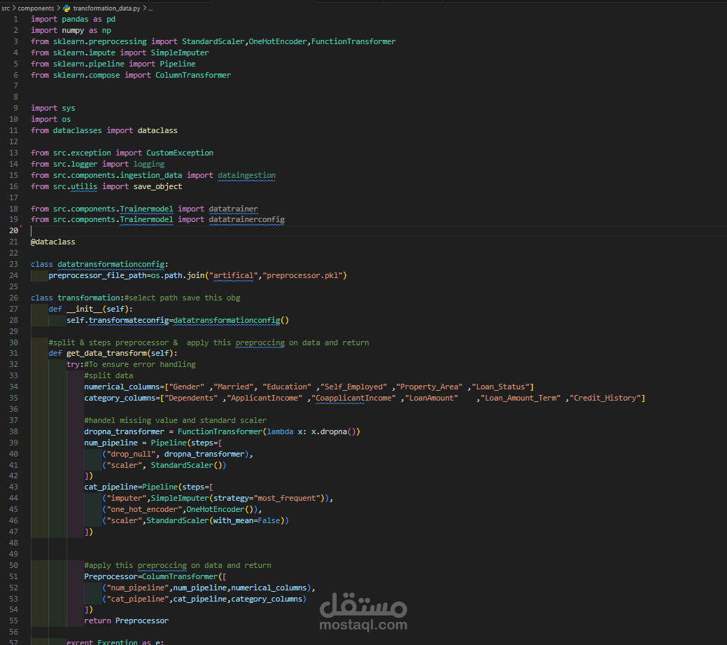The width and height of the screenshot is (727, 645).
Task: Open the 'src' breadcrumb segment
Action: (6, 8)
